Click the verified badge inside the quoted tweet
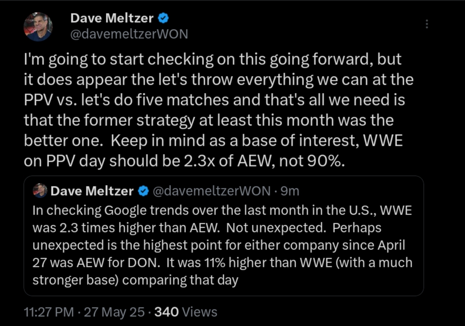 tap(143, 191)
